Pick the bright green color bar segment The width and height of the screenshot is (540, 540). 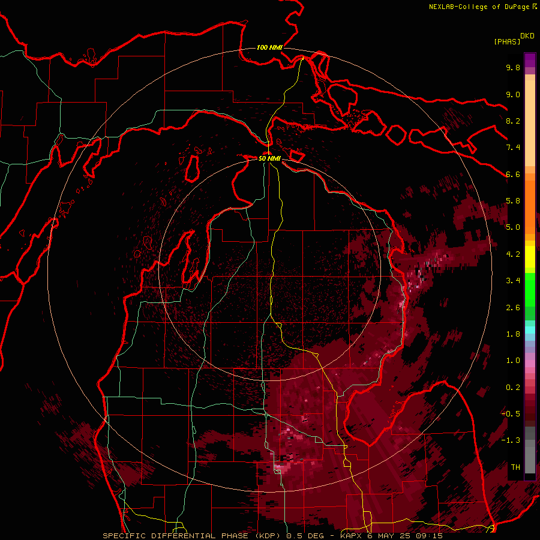click(x=530, y=289)
